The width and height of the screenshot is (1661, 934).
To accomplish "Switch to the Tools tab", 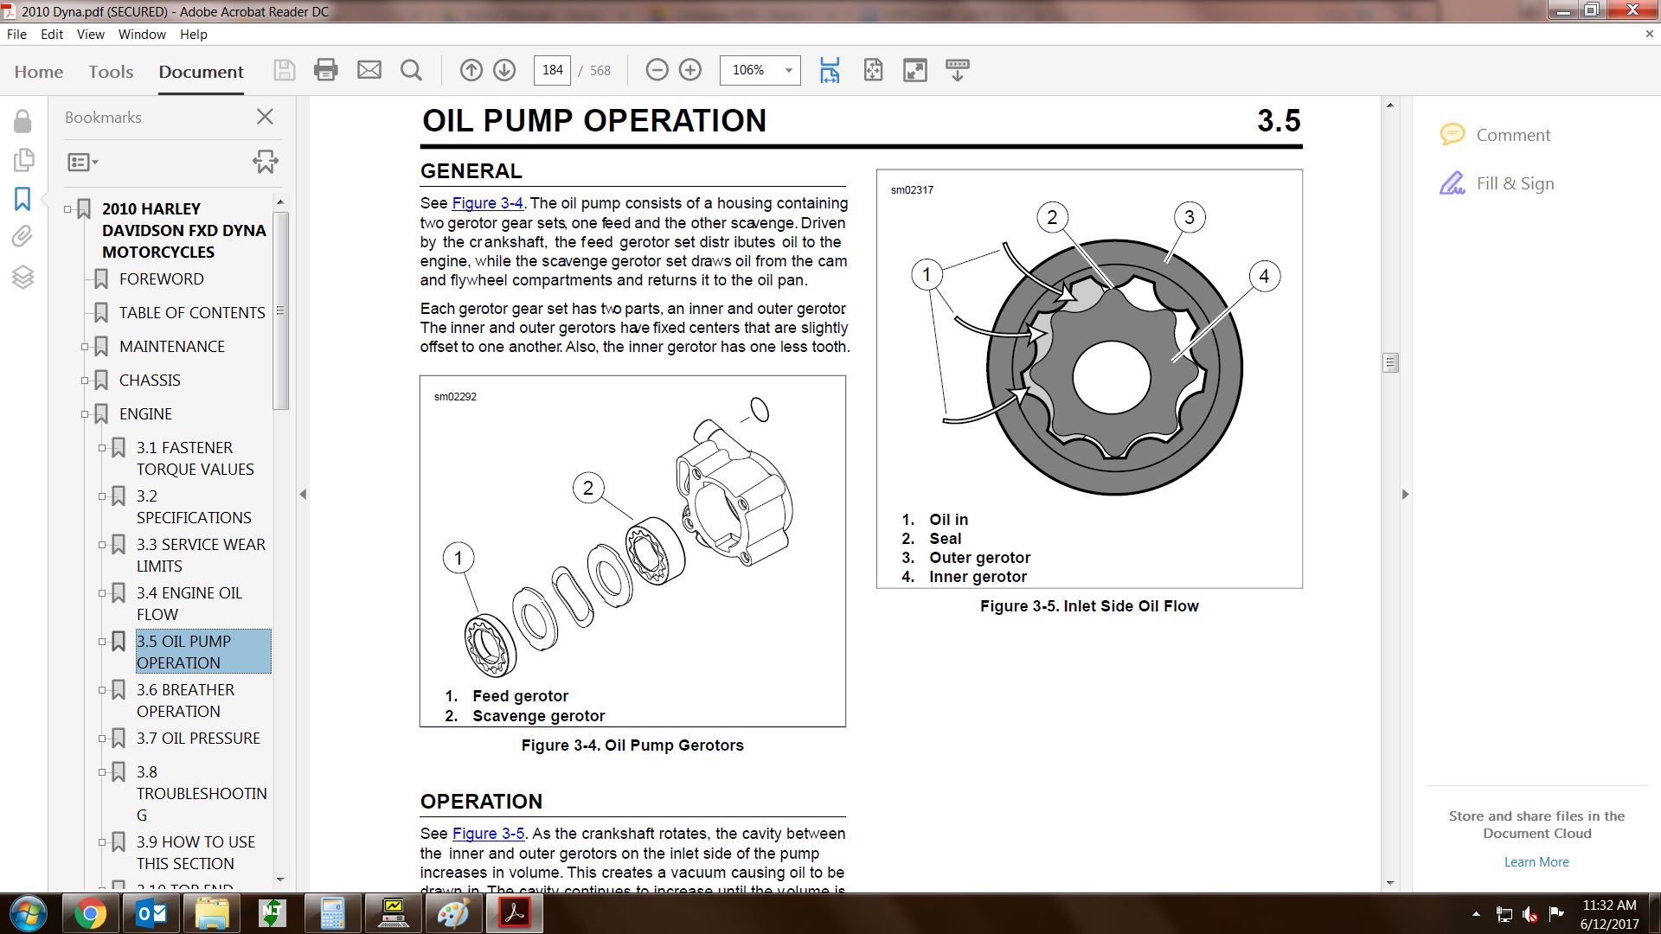I will click(111, 72).
